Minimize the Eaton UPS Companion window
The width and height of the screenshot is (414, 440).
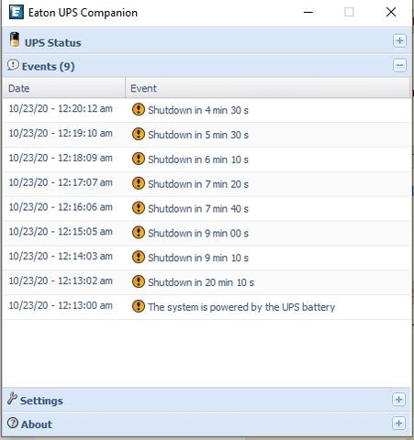coord(308,12)
